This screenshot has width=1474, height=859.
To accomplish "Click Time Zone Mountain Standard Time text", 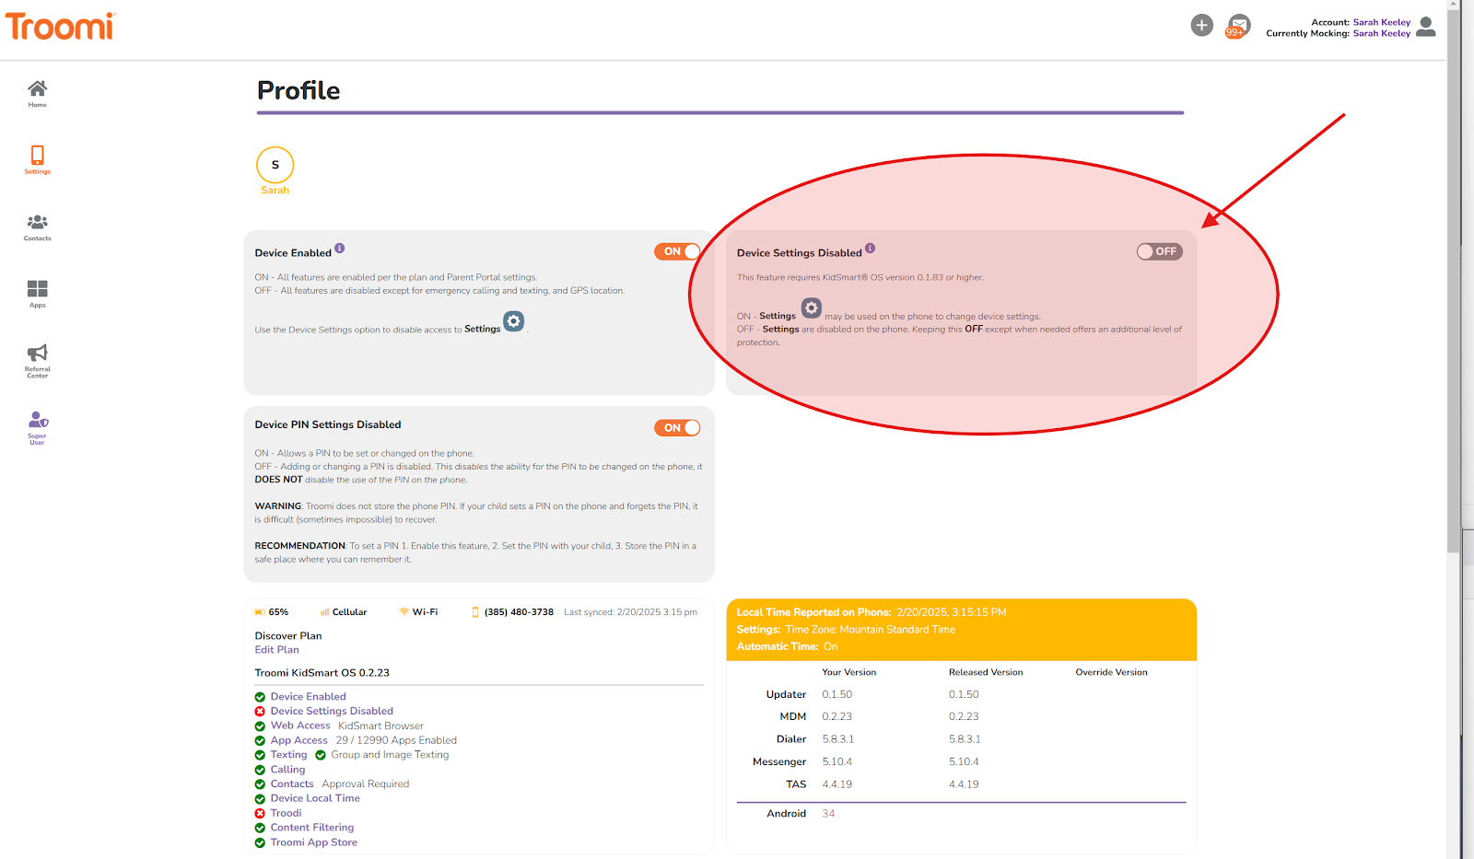I will 870,630.
